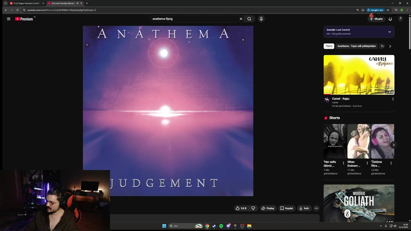Open a new browser tab
This screenshot has width=411, height=231.
tap(87, 3)
